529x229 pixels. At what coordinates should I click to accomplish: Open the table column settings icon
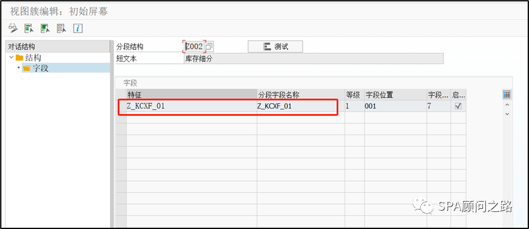506,94
